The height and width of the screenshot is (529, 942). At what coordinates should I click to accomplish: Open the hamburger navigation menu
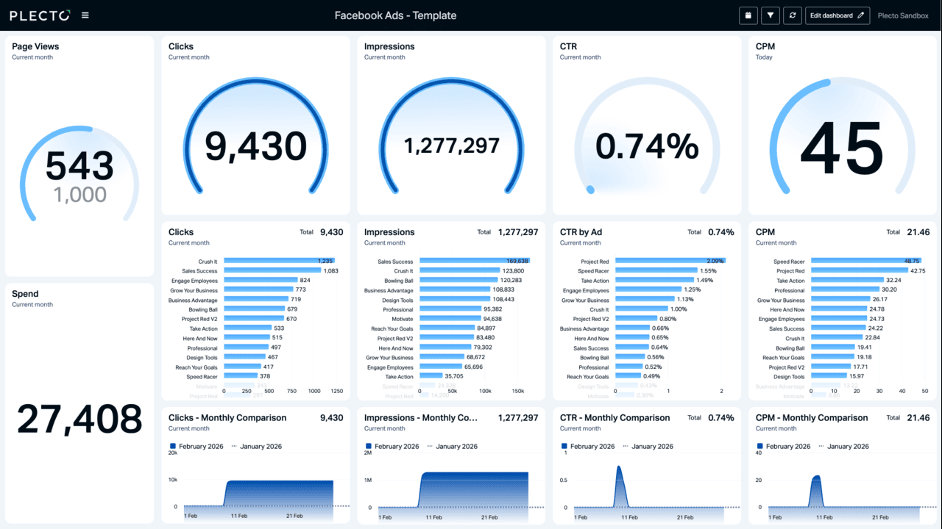coord(86,15)
